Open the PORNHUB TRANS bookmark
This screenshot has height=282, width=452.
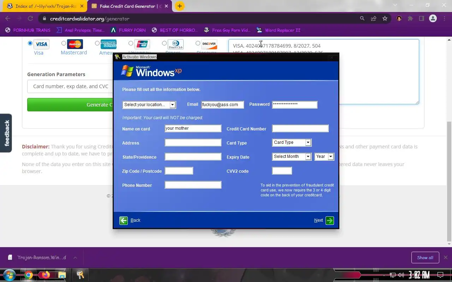coord(28,30)
